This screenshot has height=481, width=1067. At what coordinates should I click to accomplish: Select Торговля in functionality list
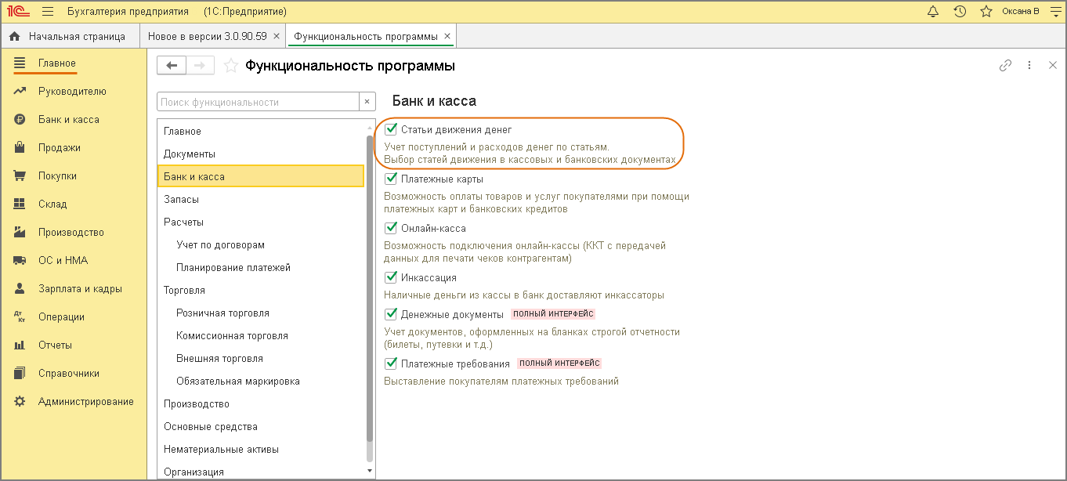[x=261, y=290]
